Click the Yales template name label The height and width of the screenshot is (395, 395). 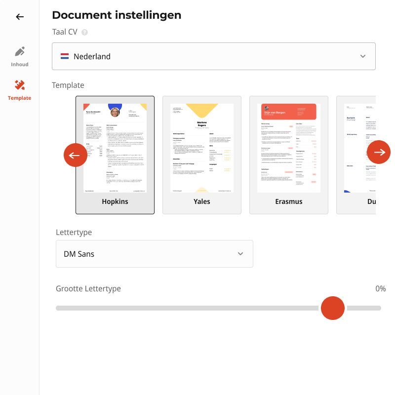click(x=202, y=201)
